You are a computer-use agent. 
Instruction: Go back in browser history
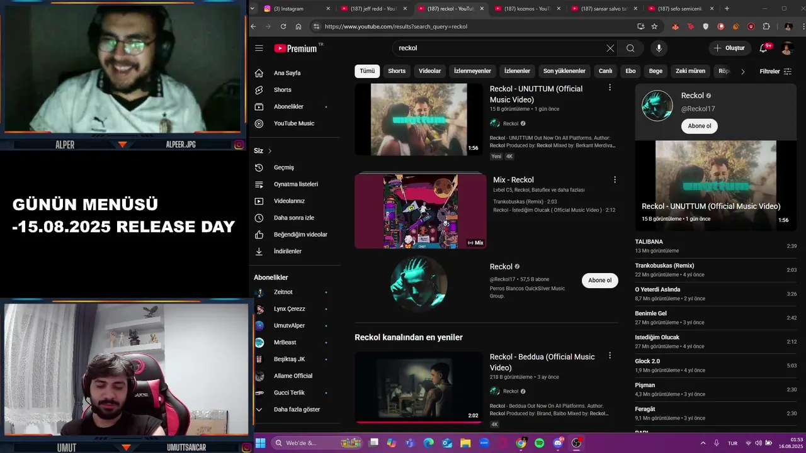click(x=253, y=26)
